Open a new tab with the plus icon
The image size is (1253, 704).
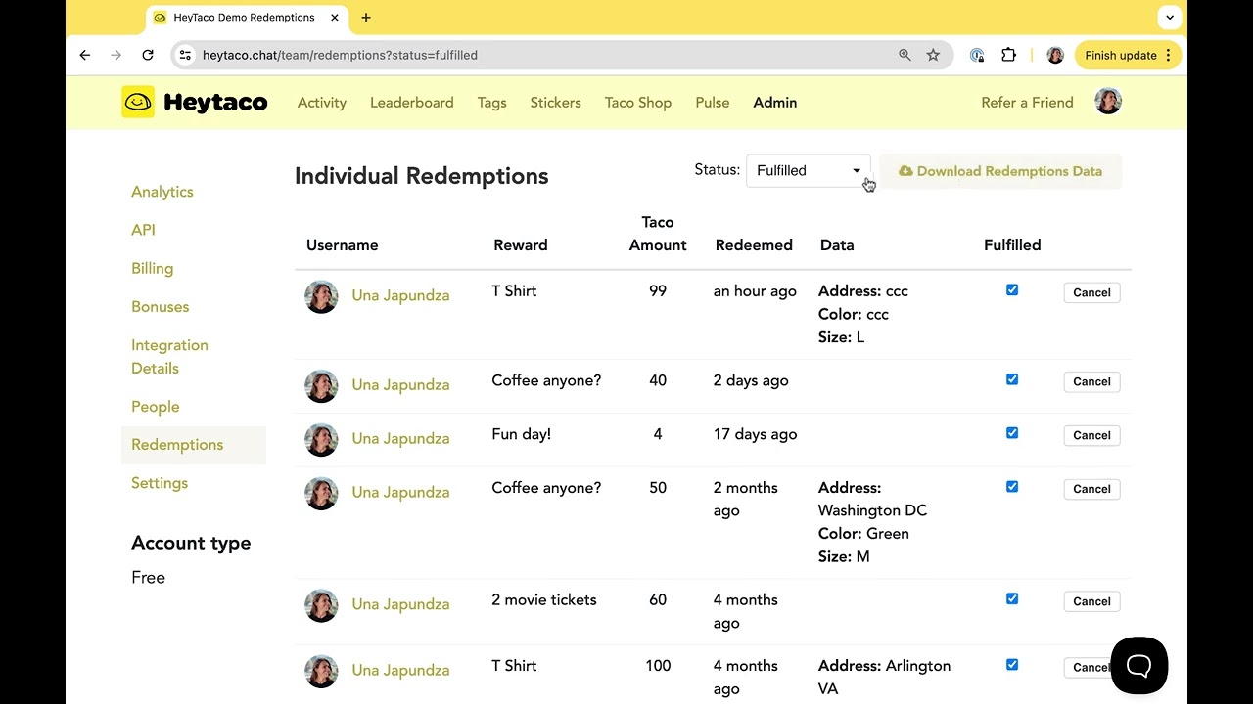coord(366,18)
